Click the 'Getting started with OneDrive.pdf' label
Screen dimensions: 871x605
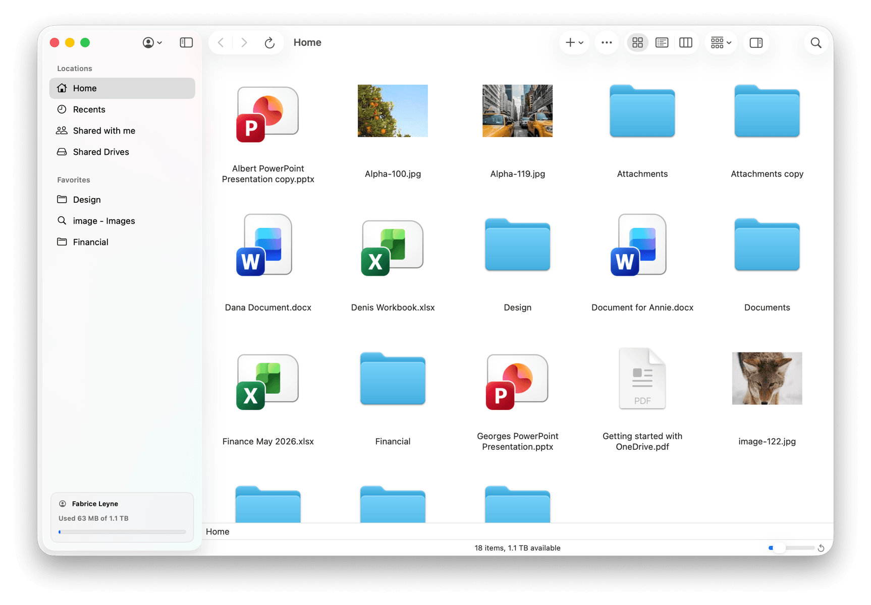pos(642,442)
